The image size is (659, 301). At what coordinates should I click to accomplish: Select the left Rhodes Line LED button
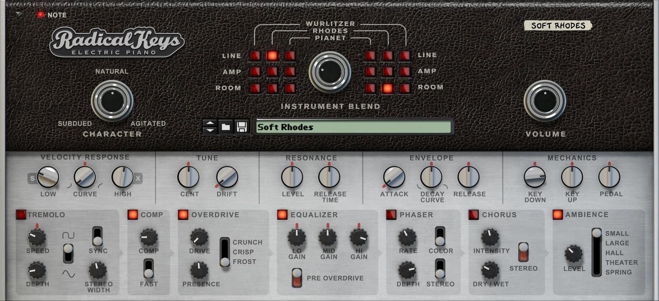coord(272,56)
